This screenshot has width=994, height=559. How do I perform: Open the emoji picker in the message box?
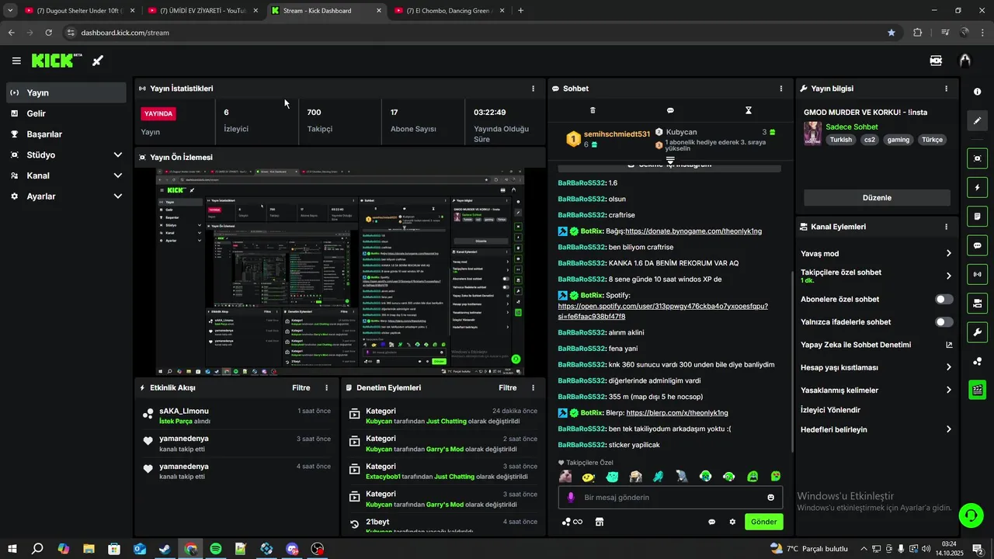(x=771, y=498)
